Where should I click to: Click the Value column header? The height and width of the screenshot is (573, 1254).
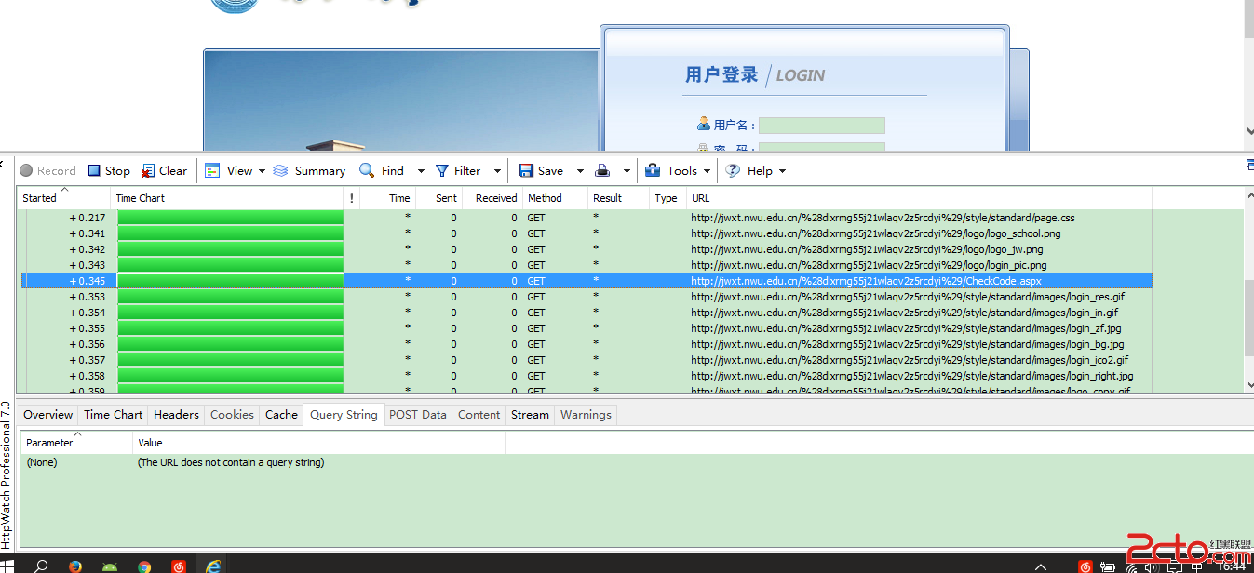tap(319, 443)
